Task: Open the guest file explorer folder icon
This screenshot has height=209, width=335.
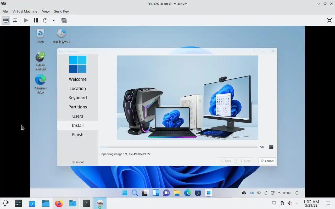Action: pyautogui.click(x=177, y=193)
